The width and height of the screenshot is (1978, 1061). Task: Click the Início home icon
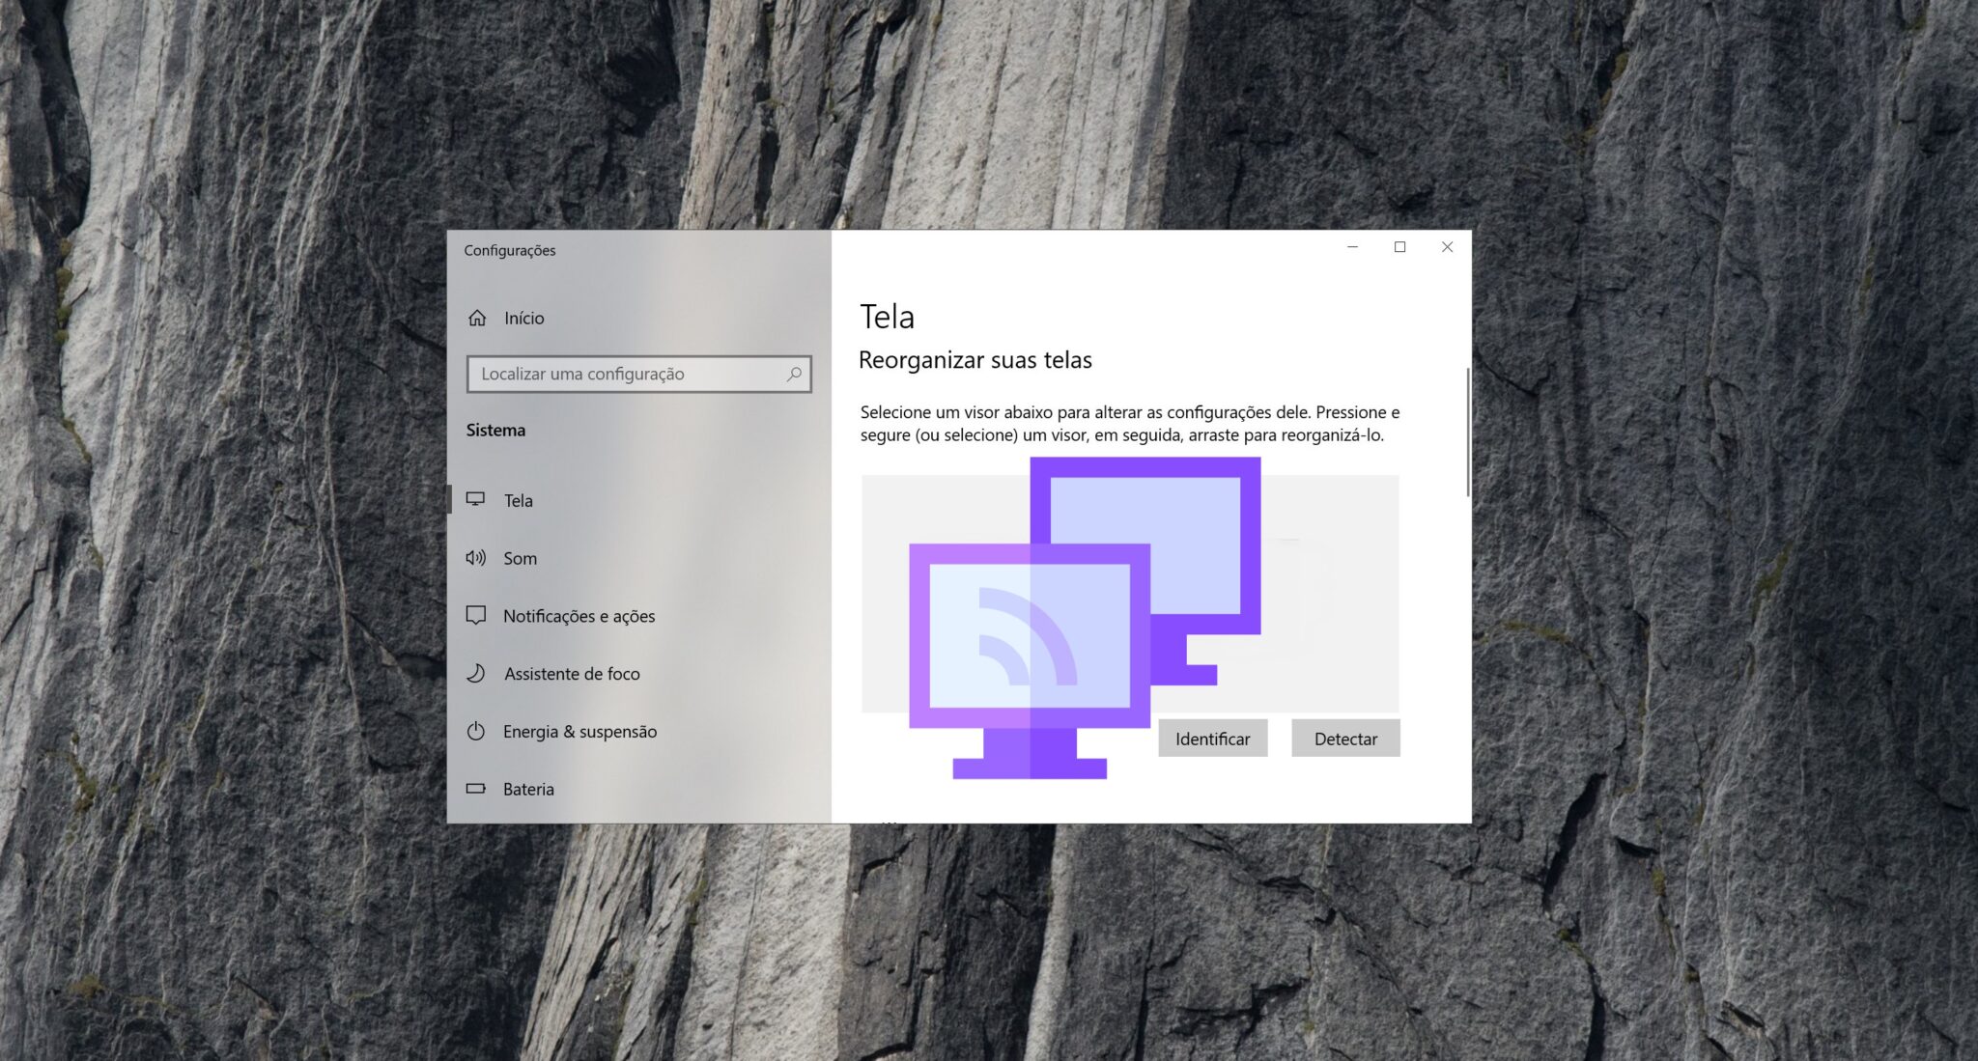coord(476,318)
